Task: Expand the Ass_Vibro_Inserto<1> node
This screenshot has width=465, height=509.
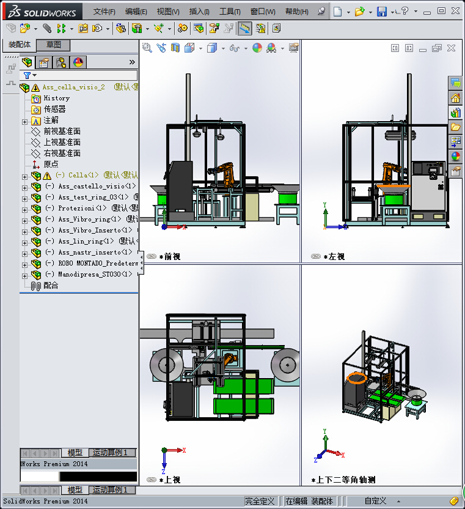Action: pos(24,232)
